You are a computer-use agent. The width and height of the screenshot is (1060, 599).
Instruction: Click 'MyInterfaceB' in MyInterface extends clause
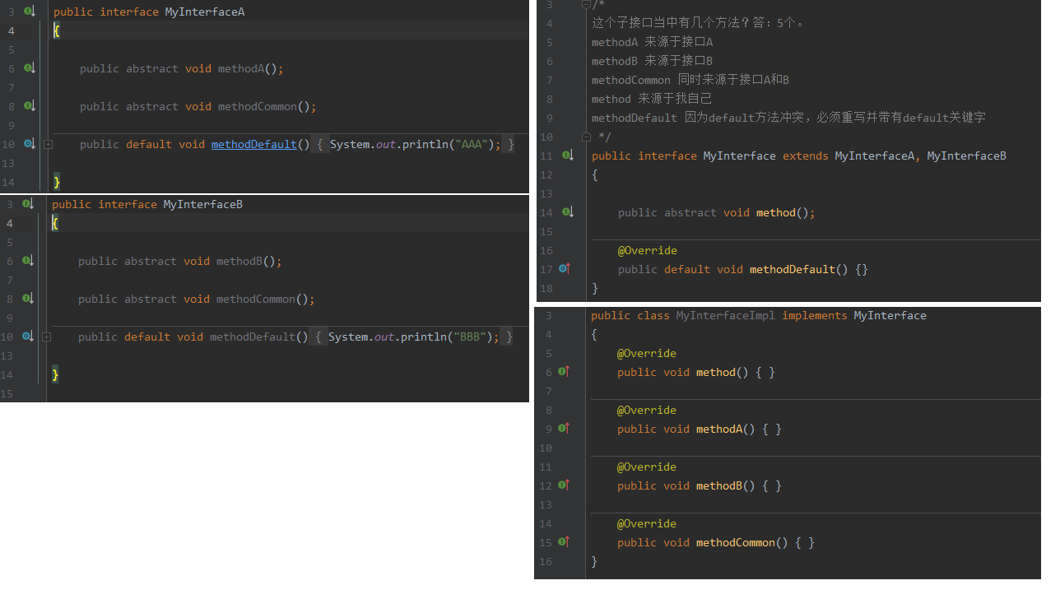tap(967, 156)
